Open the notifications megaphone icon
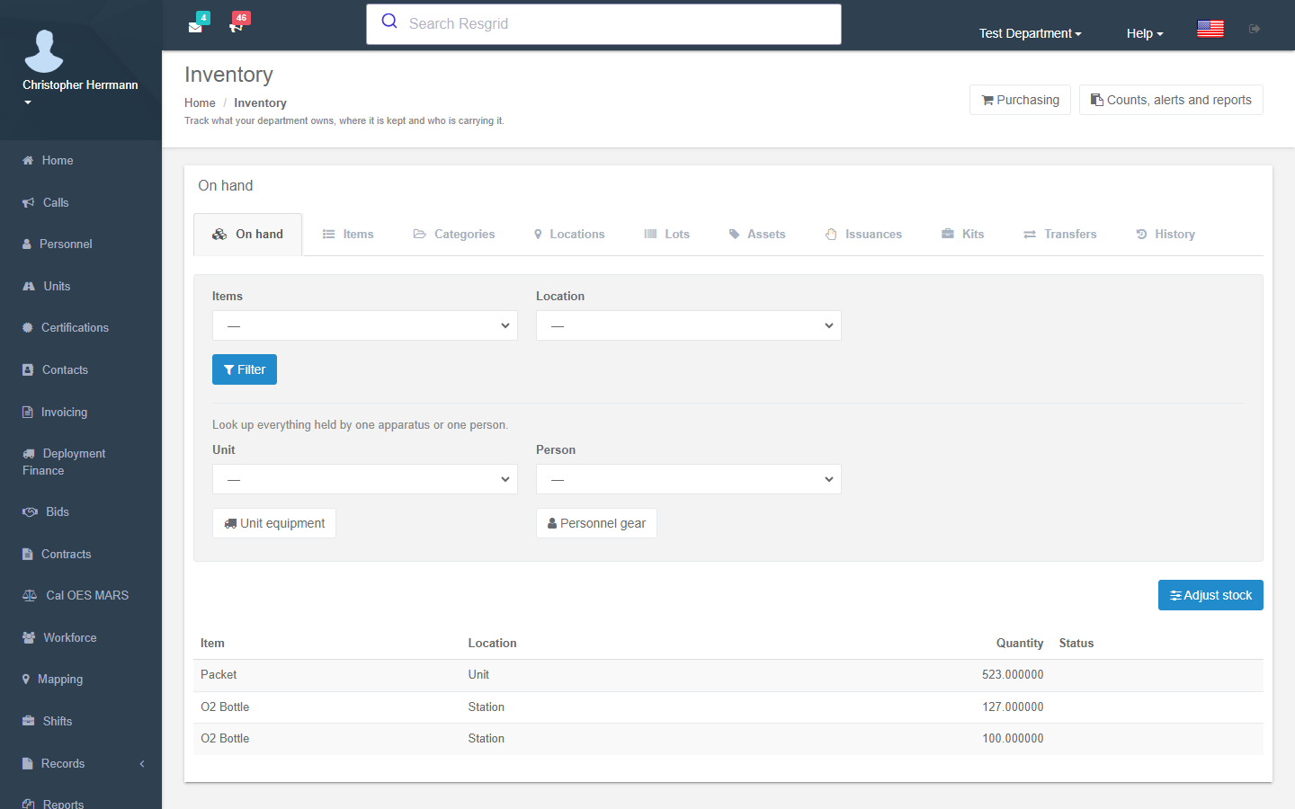 pyautogui.click(x=236, y=26)
